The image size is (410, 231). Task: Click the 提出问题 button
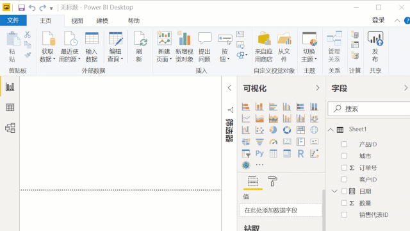coord(204,47)
